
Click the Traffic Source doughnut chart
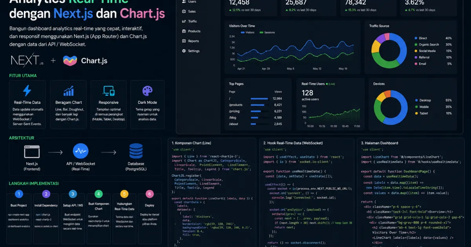click(389, 51)
